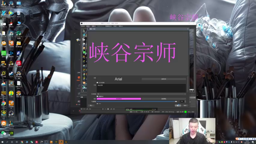Open text transform dropdown
Viewport: 256px width, 144px height.
(141, 94)
